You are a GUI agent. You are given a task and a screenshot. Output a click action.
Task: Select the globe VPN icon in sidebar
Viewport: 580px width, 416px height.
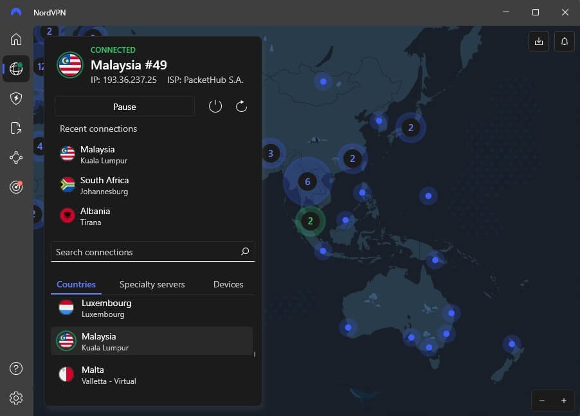[16, 68]
